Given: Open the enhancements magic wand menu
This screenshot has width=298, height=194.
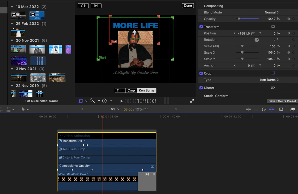Looking at the screenshot, I should point(93,101).
